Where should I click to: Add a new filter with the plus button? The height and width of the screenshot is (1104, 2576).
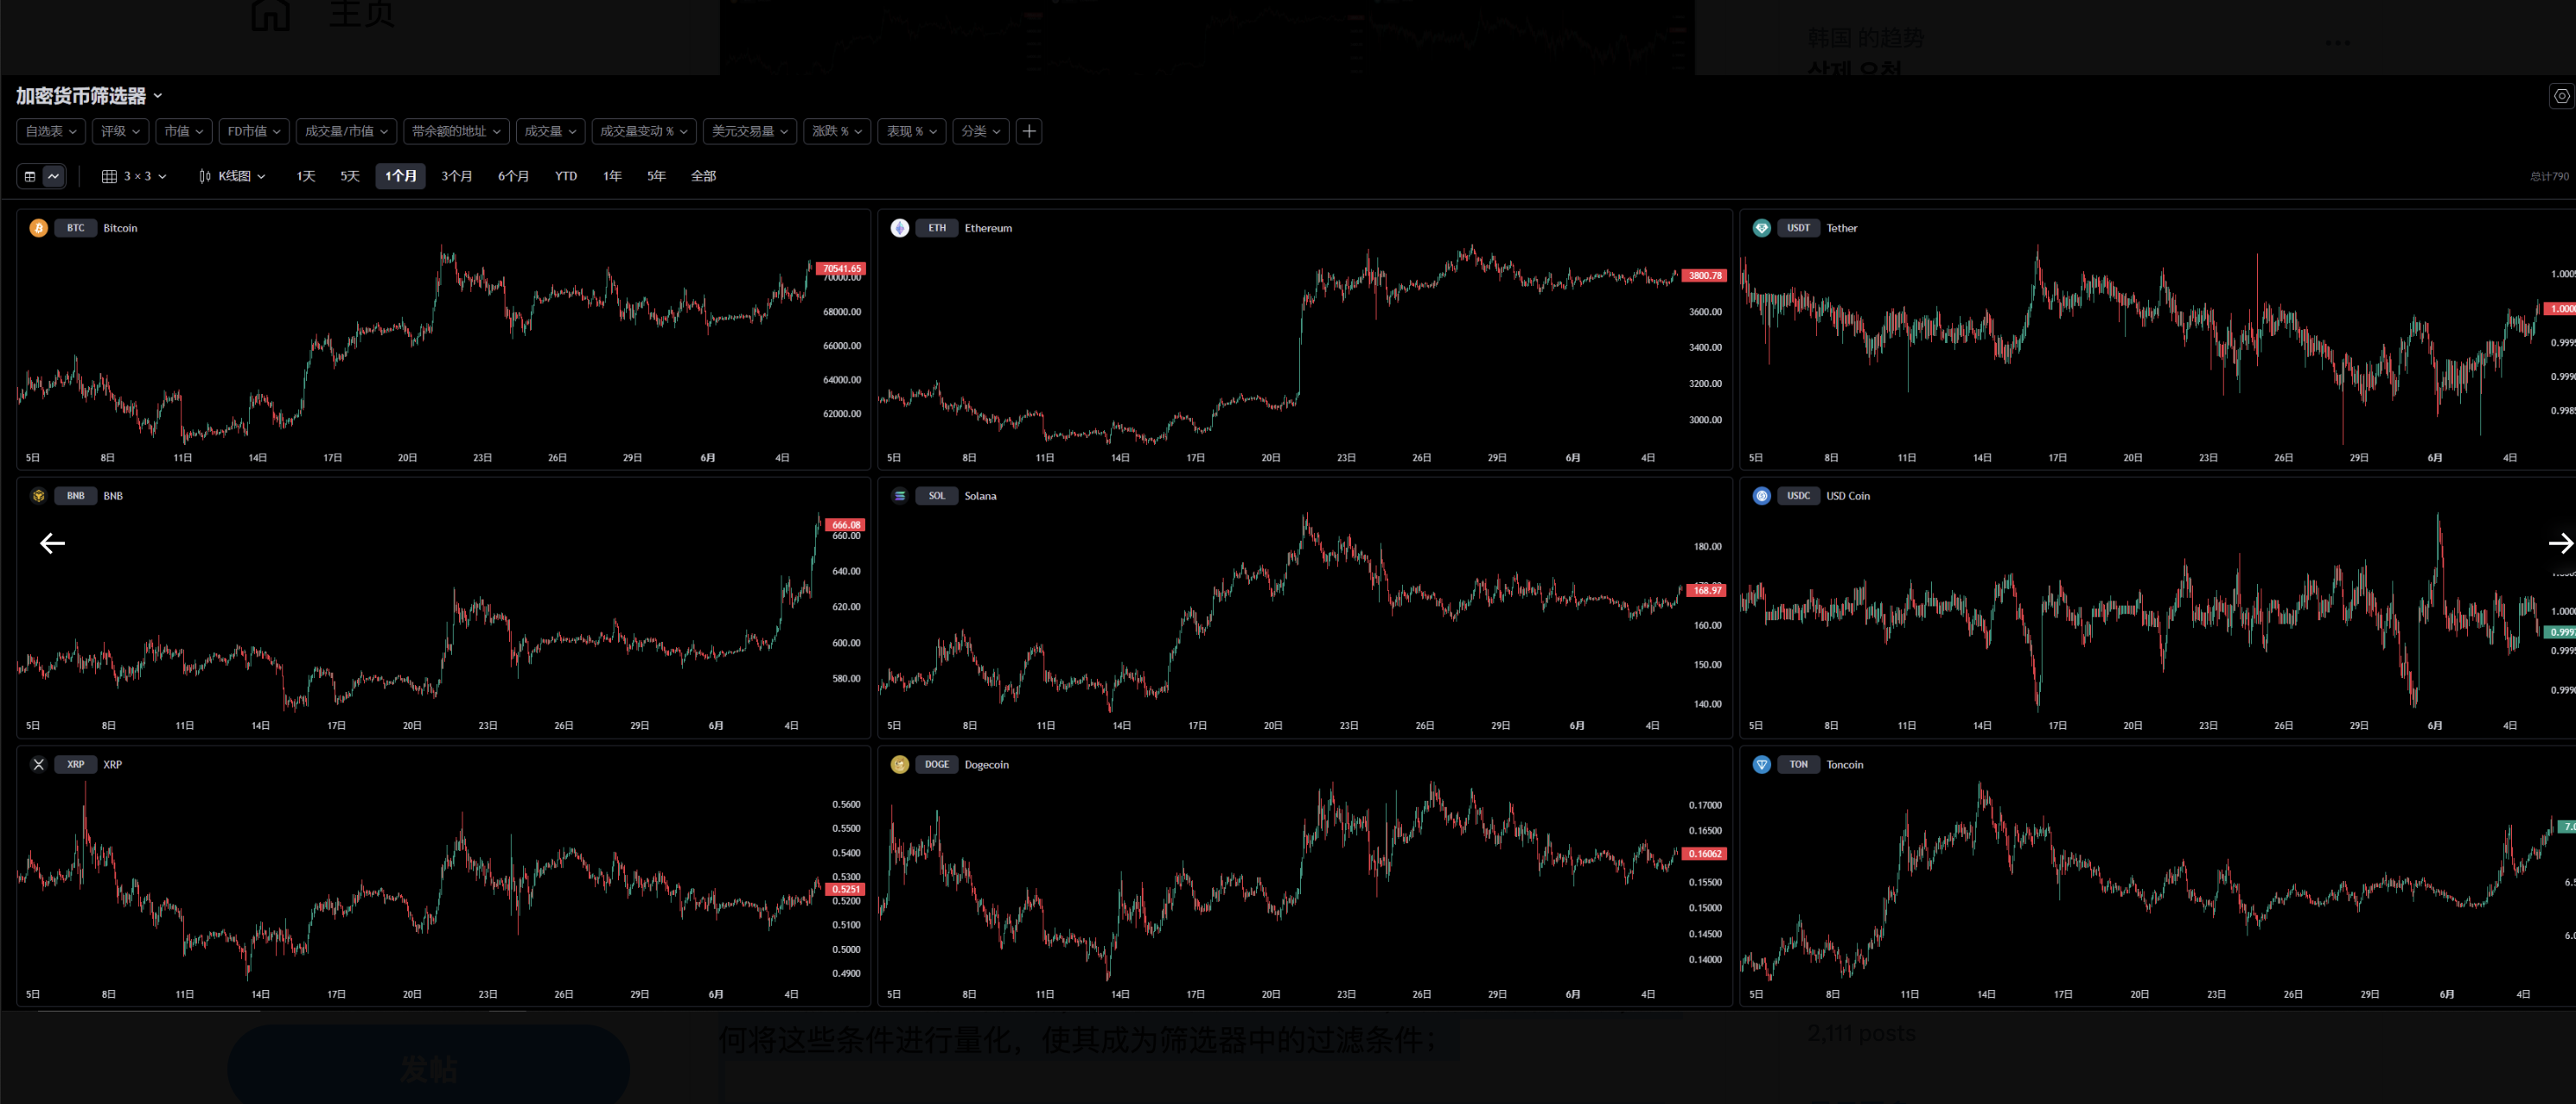[x=1029, y=131]
